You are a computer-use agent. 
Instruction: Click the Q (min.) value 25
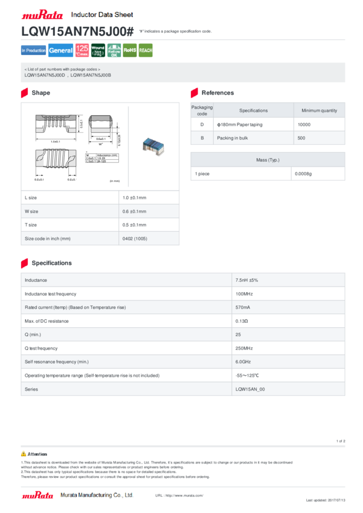(238, 335)
